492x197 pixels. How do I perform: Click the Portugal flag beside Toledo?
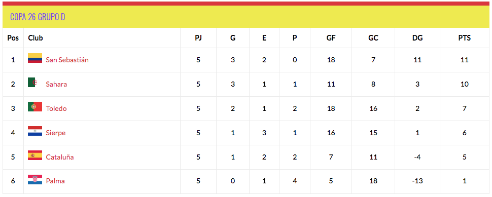click(x=35, y=107)
